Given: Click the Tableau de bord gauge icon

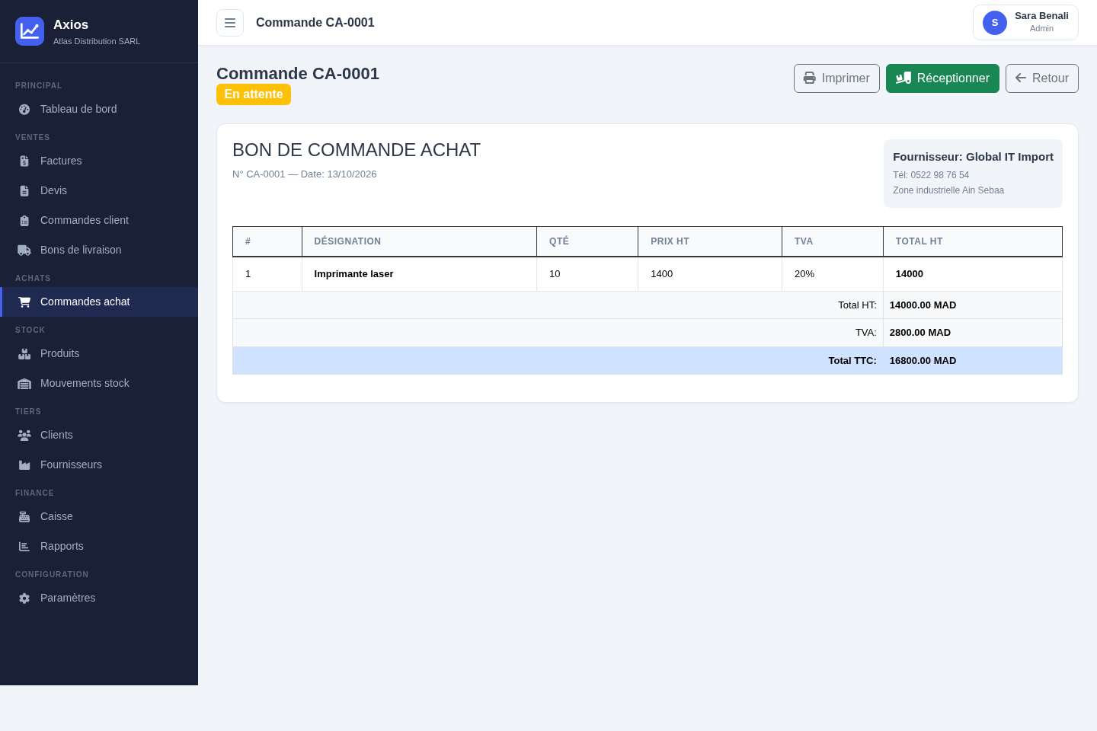Looking at the screenshot, I should [24, 109].
